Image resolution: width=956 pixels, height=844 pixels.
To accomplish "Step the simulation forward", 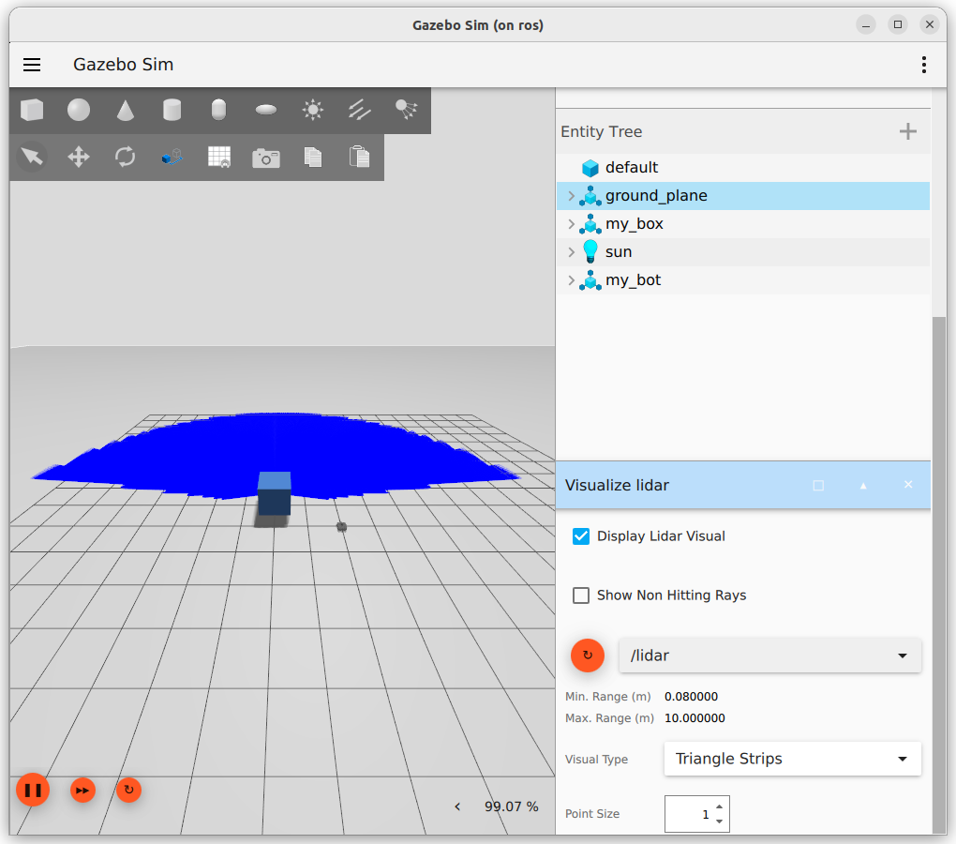I will (x=82, y=791).
